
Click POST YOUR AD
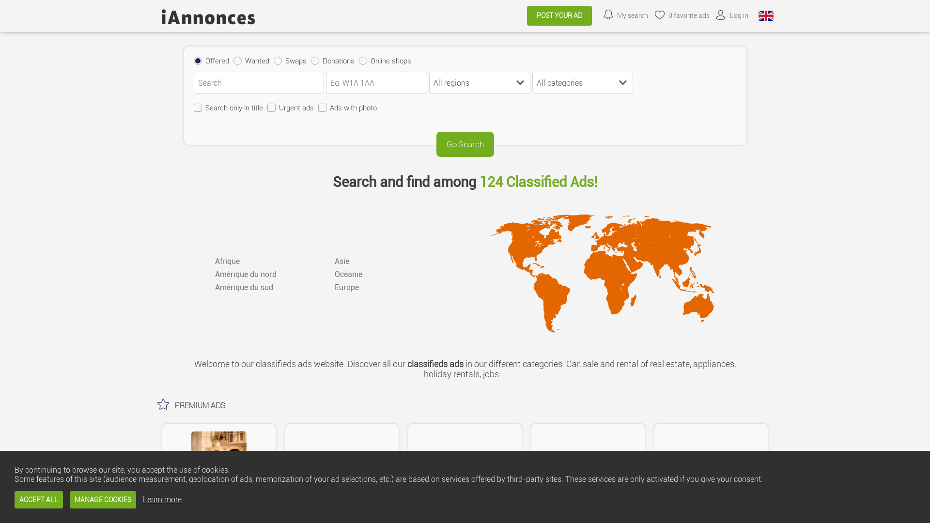[559, 15]
